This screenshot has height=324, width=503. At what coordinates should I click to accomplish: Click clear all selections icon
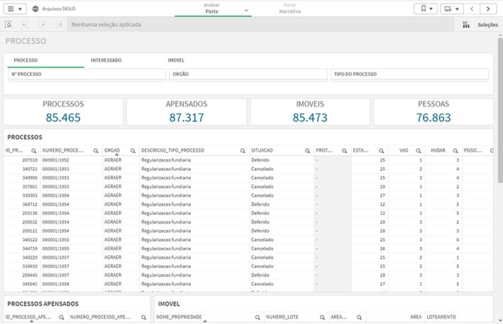[59, 24]
